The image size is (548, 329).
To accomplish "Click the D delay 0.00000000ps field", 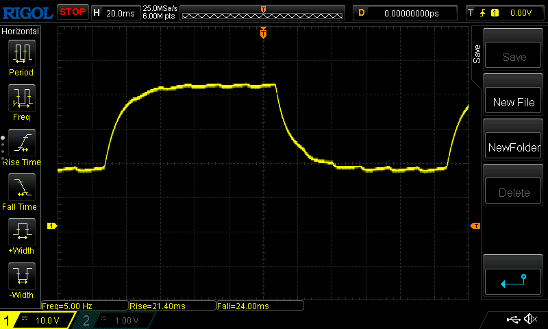I will [405, 13].
